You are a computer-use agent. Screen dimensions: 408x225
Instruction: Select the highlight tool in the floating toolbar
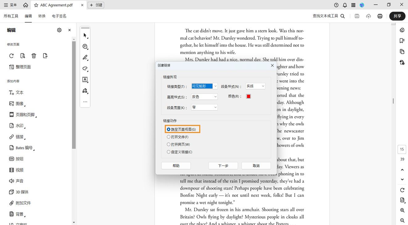pos(85,58)
